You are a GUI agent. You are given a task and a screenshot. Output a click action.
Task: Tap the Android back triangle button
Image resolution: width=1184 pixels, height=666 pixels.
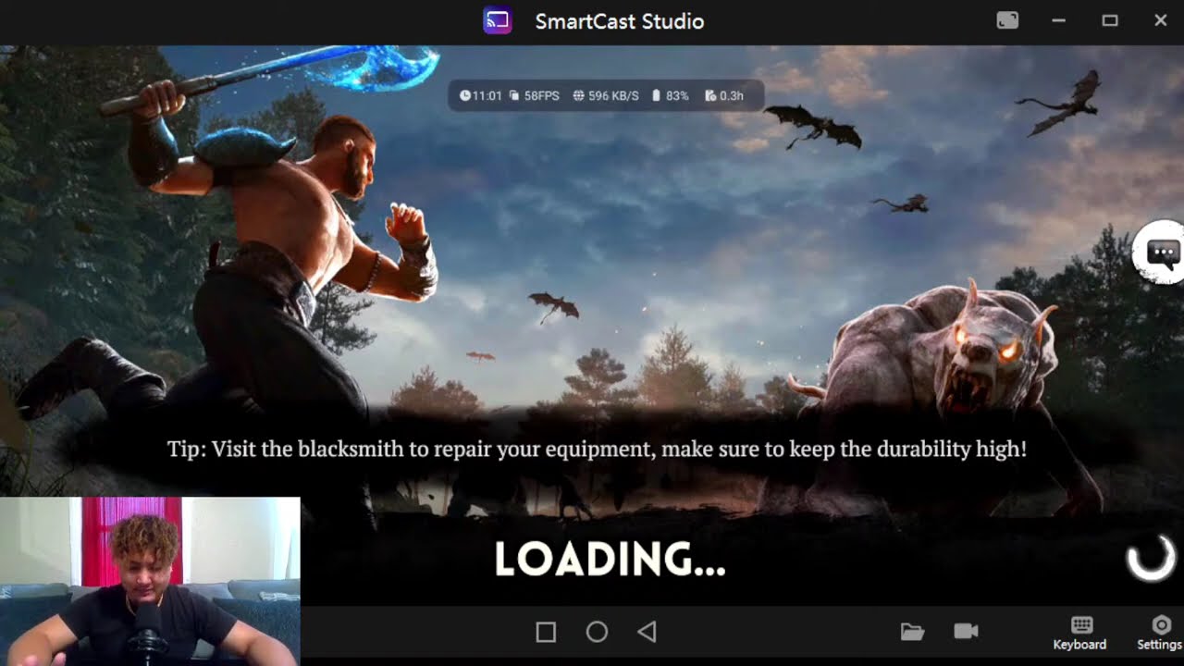[647, 632]
